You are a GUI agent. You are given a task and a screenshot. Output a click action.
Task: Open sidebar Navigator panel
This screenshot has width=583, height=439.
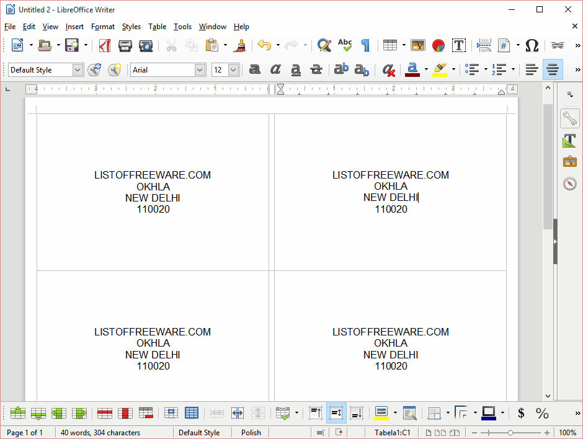point(569,184)
